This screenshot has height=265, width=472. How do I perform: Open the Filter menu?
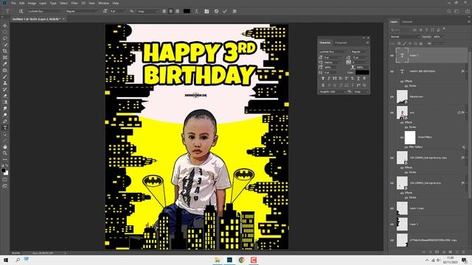[74, 3]
